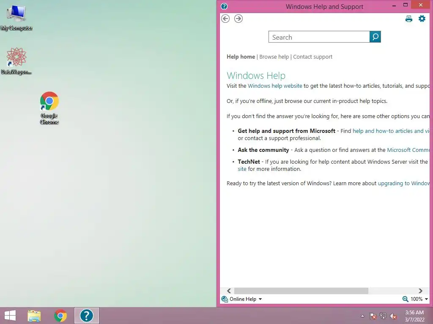Click inside the Search text field

tap(319, 37)
